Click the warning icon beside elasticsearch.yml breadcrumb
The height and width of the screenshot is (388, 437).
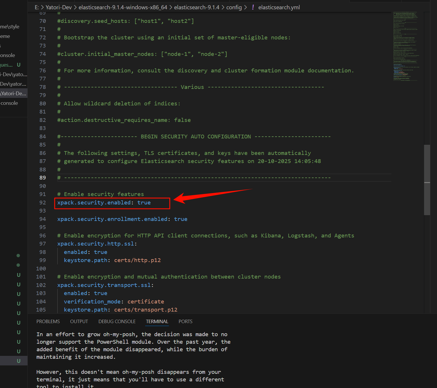coord(253,7)
